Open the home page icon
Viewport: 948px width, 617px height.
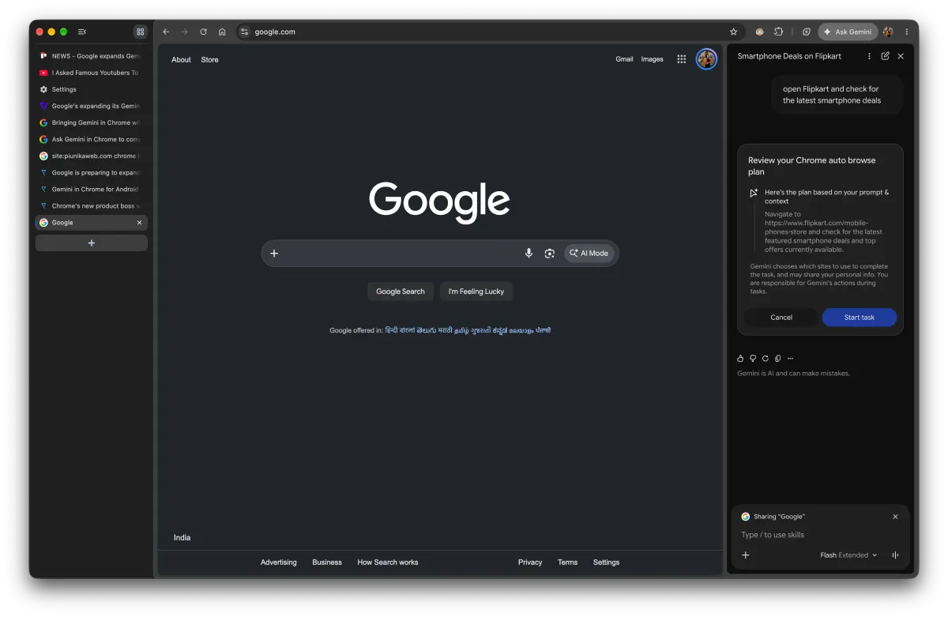[222, 32]
